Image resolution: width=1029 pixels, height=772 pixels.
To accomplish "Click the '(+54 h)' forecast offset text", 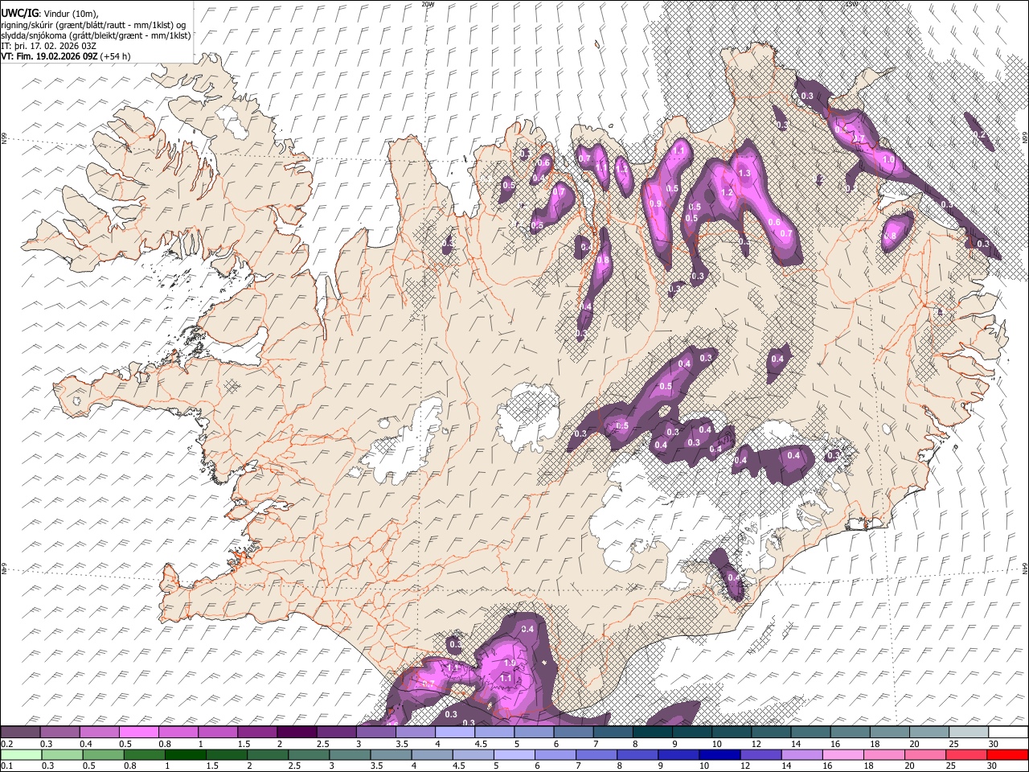I will [x=115, y=56].
